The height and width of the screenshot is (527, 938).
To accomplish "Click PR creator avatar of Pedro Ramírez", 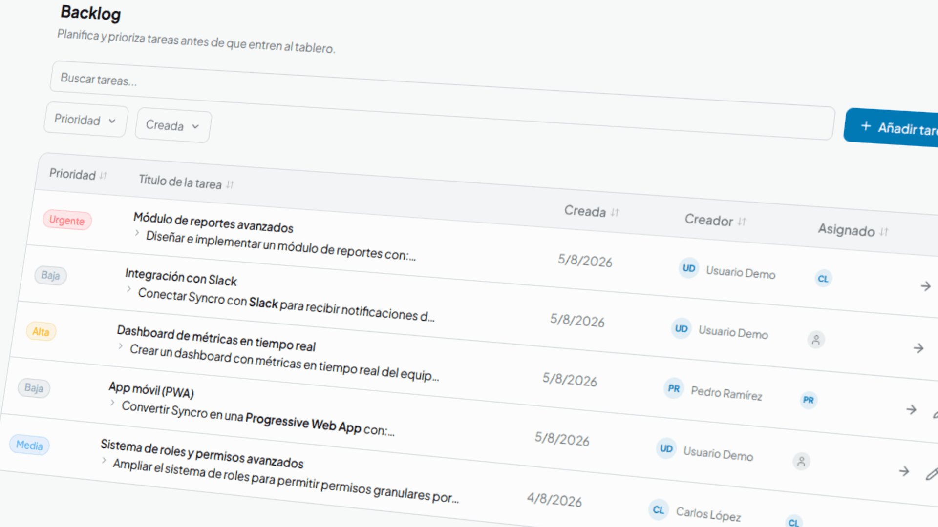I will [674, 388].
